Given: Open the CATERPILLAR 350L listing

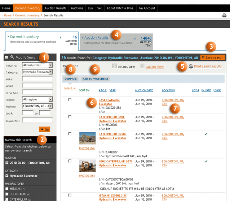Looking at the screenshot, I should [x=112, y=119].
